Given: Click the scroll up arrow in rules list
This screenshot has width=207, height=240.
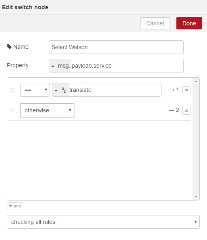Looking at the screenshot, I should [196, 81].
